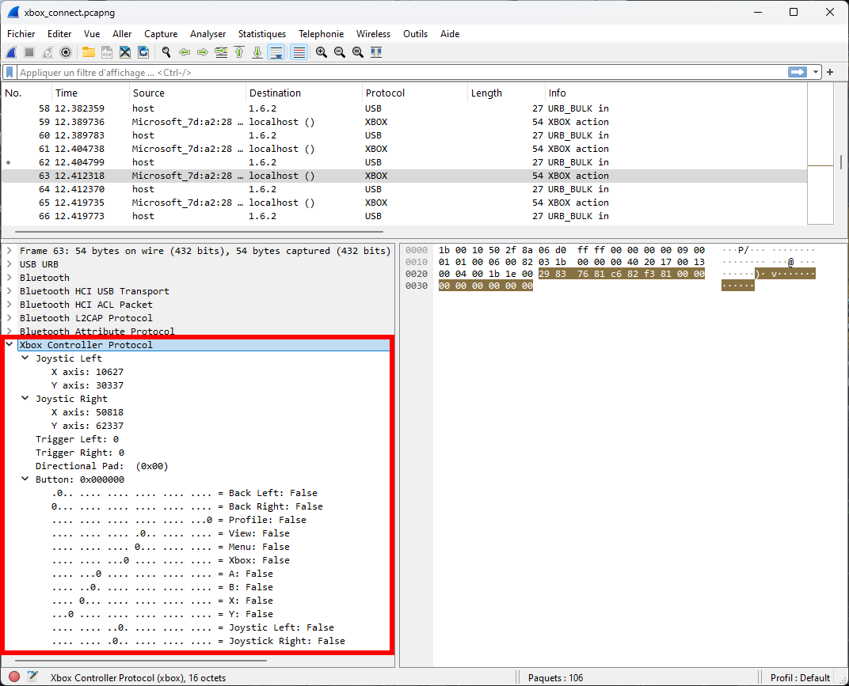Apply the display filter arrow button

tap(797, 72)
